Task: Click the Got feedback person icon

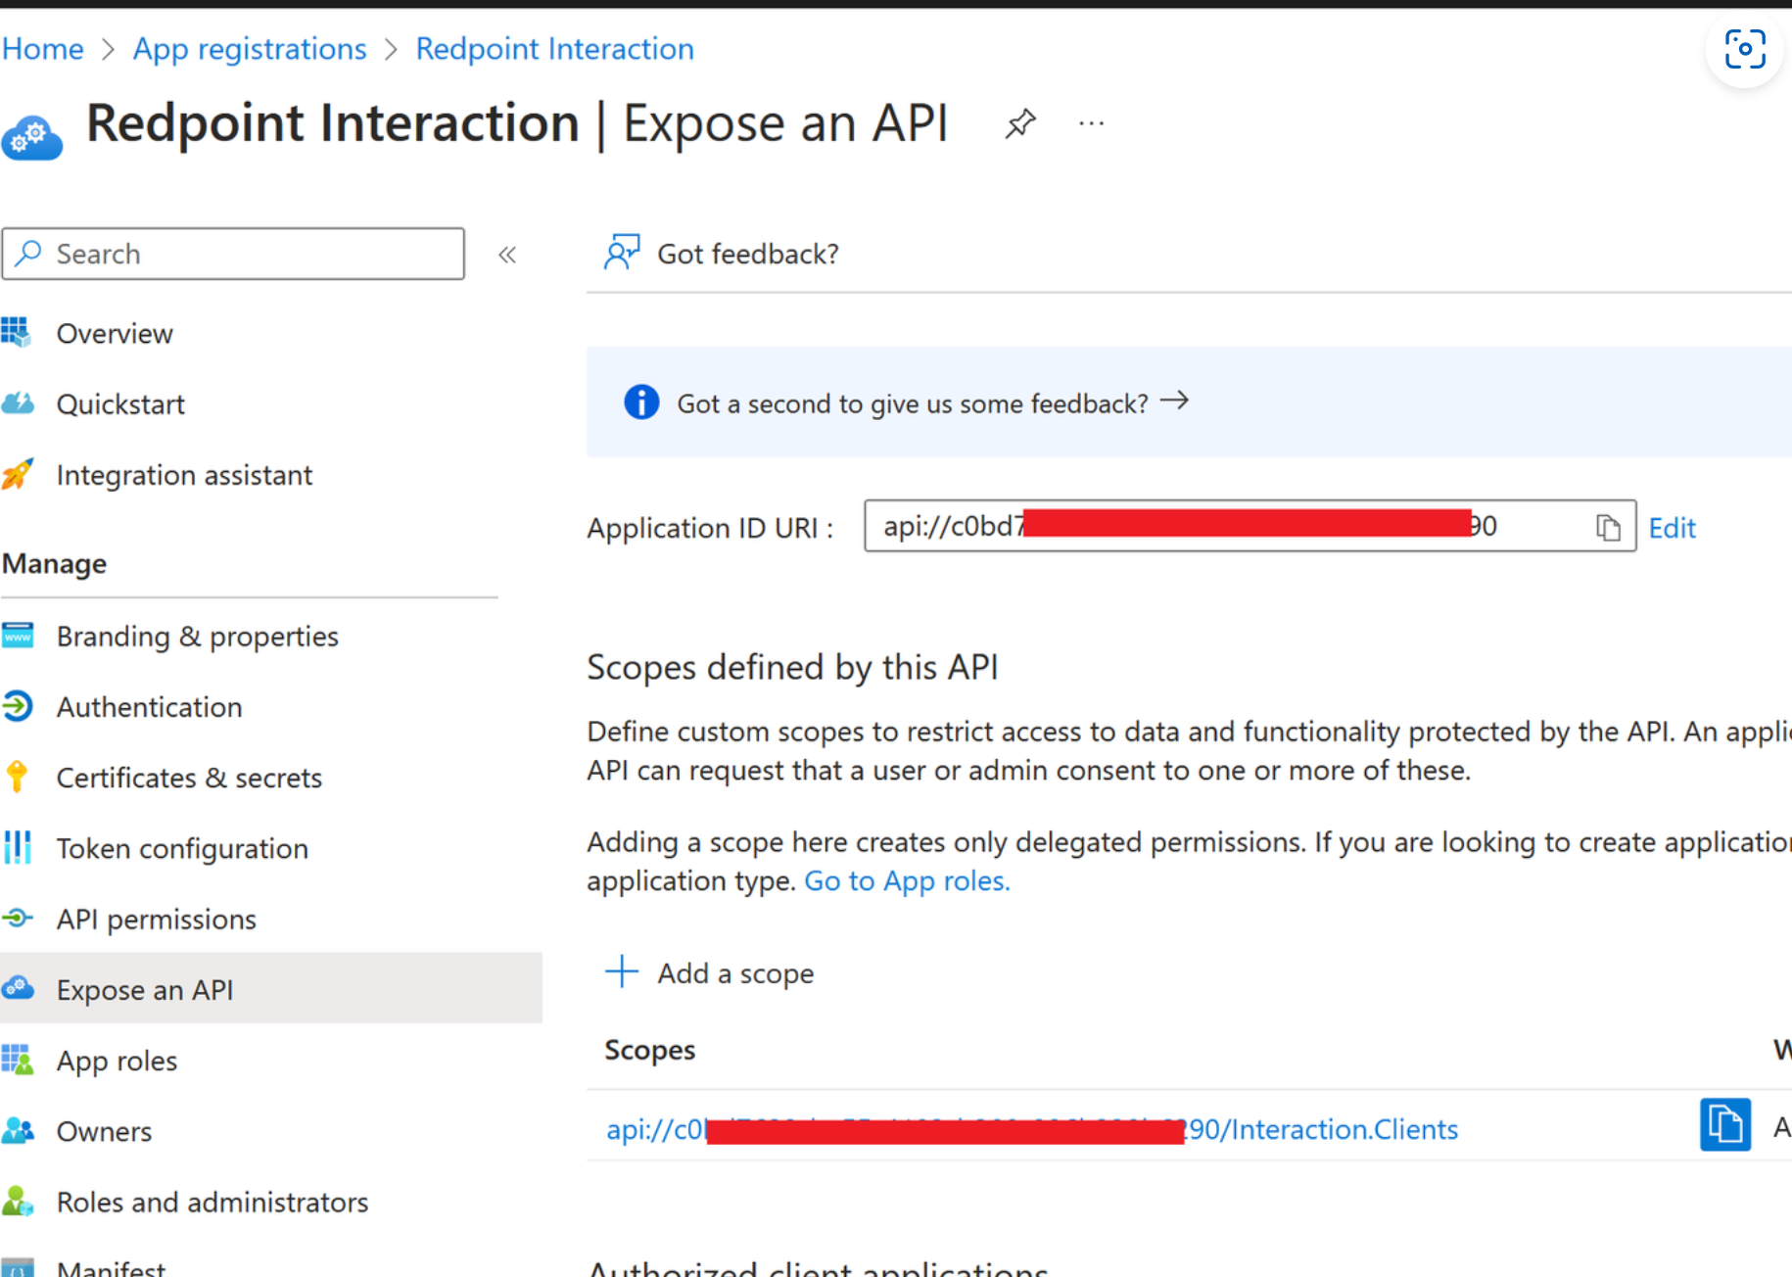Action: point(622,253)
